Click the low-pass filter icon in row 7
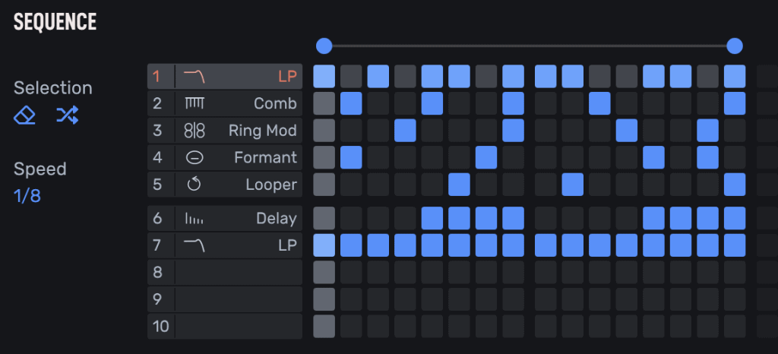The width and height of the screenshot is (778, 354). click(x=194, y=245)
